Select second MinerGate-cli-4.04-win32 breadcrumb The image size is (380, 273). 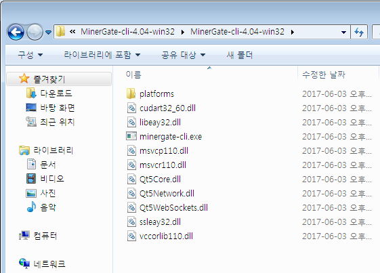pyautogui.click(x=237, y=32)
